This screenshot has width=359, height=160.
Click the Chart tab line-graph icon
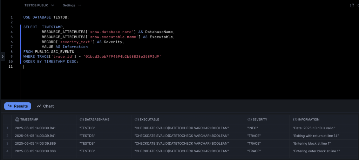(x=39, y=106)
